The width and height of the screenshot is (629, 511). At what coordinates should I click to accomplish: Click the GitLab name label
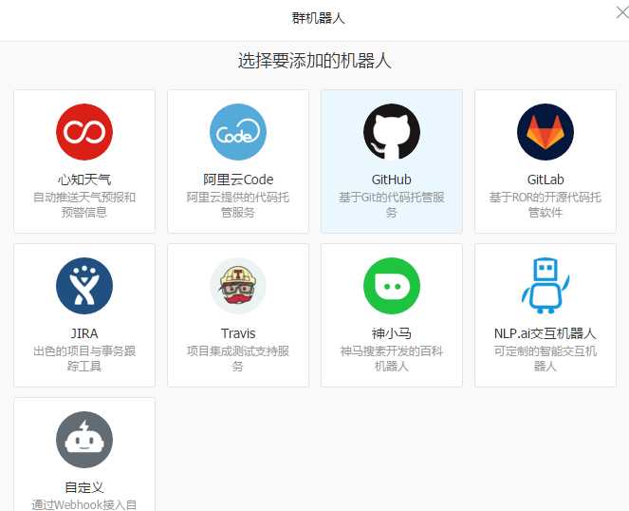[x=546, y=180]
